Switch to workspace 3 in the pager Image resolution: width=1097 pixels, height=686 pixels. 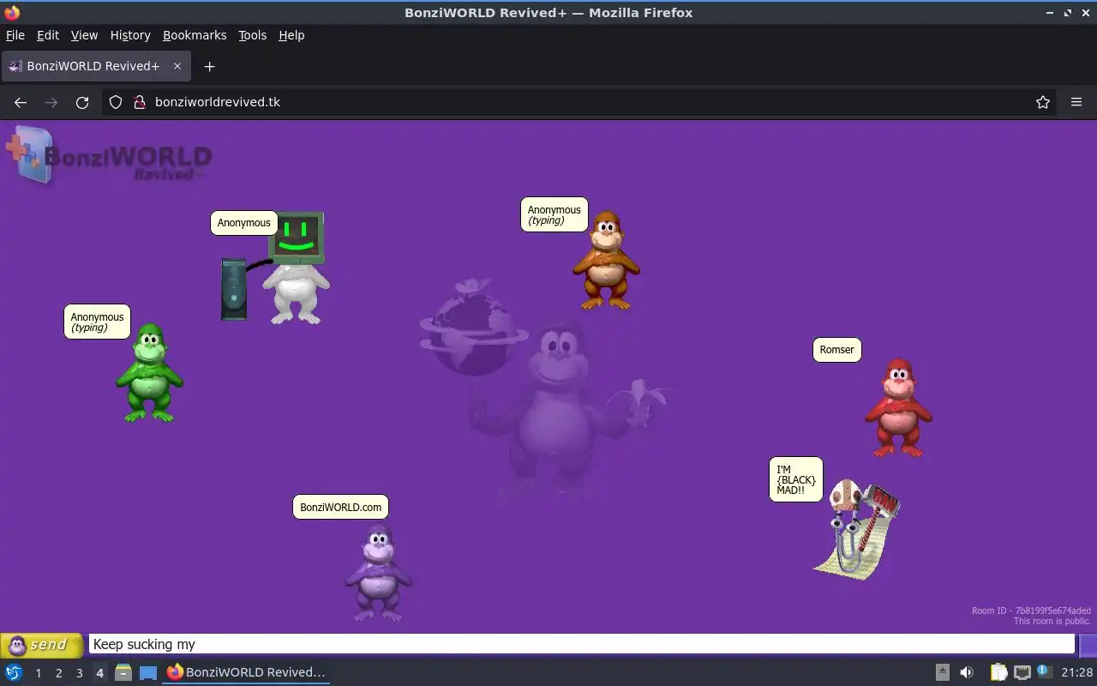(79, 673)
